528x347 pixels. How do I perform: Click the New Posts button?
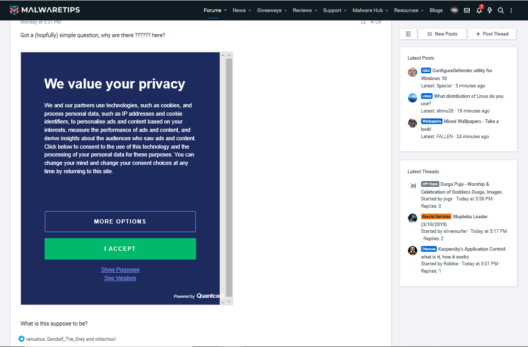point(442,34)
